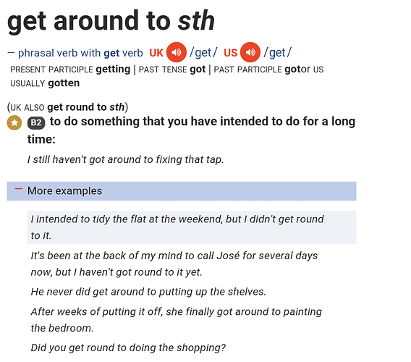
Task: Click the B2 level badge
Action: (36, 123)
